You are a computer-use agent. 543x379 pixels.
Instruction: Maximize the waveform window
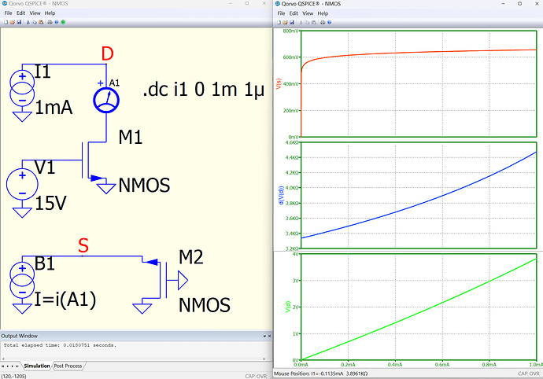pyautogui.click(x=520, y=3)
